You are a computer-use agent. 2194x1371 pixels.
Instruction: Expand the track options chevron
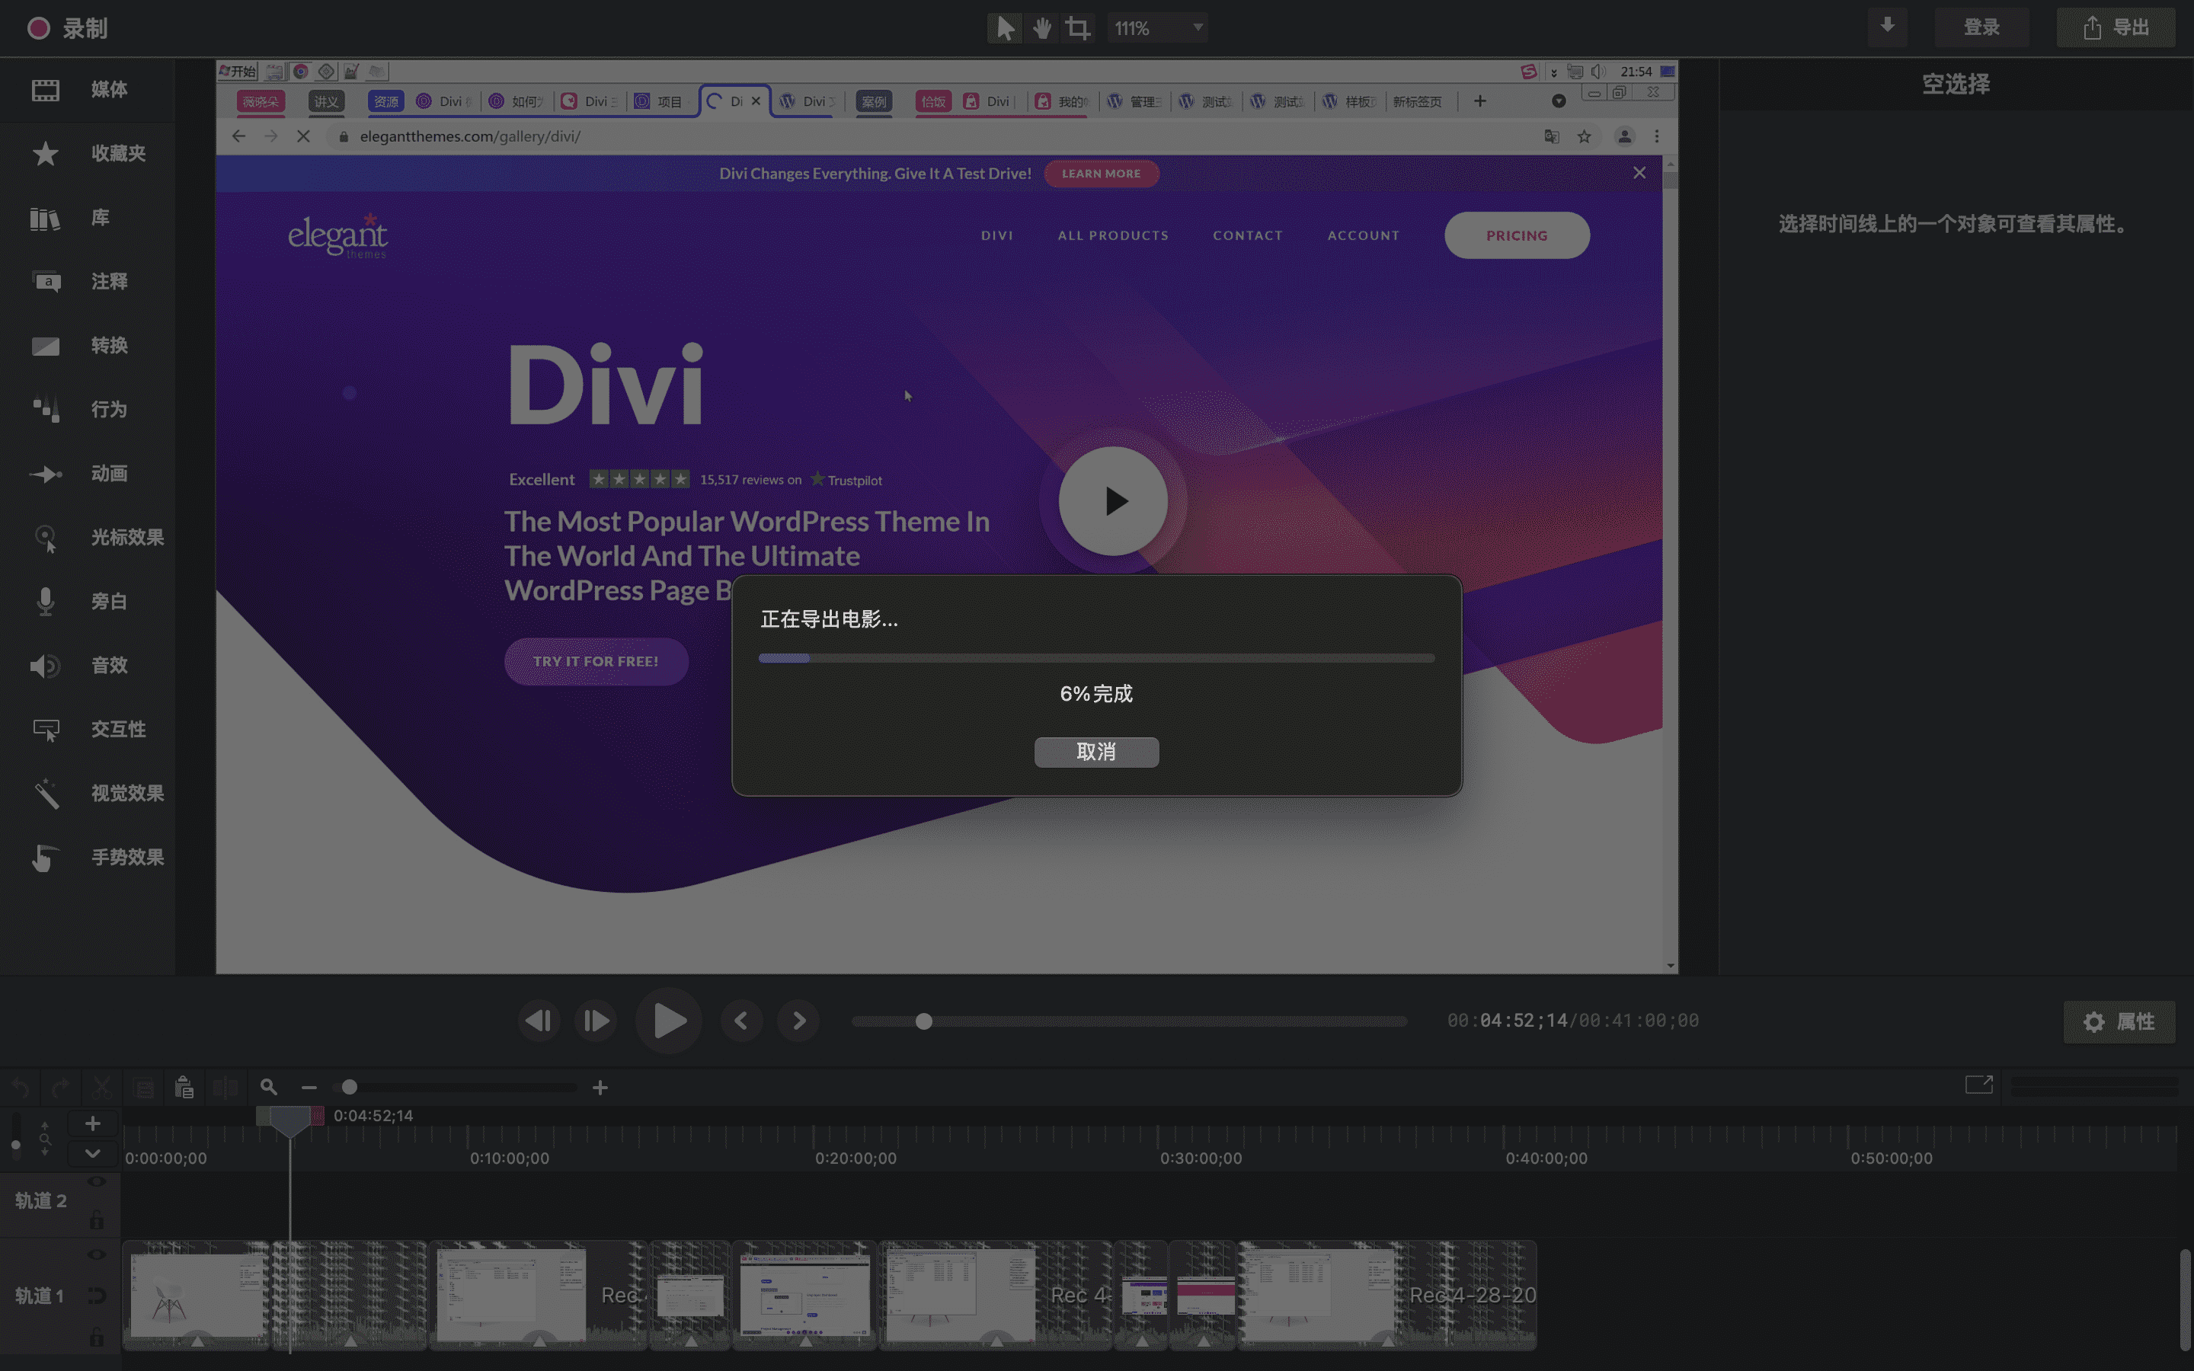coord(92,1153)
